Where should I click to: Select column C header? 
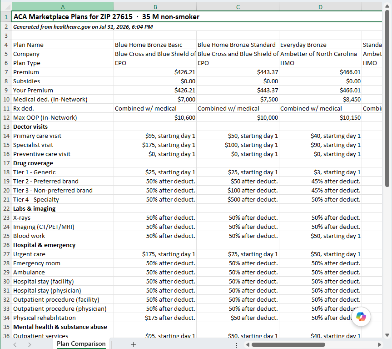tap(238, 7)
